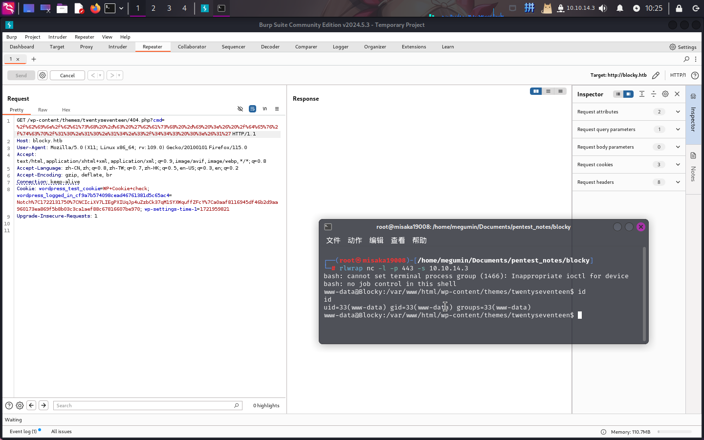Open the request editor hamburger menu
Image resolution: width=704 pixels, height=440 pixels.
click(x=277, y=109)
